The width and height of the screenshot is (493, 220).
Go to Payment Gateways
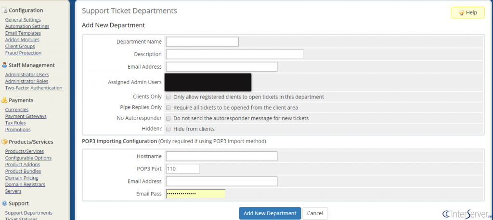pos(26,116)
